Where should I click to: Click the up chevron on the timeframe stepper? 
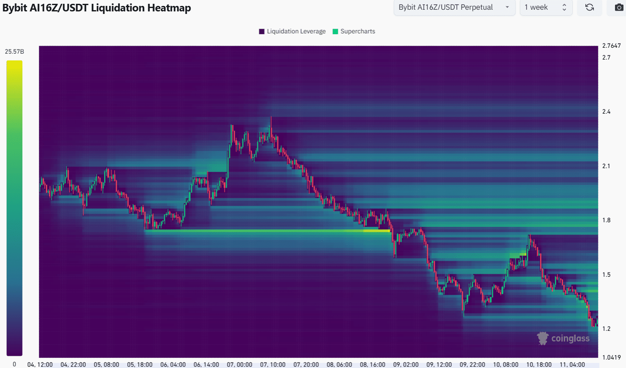(x=565, y=5)
